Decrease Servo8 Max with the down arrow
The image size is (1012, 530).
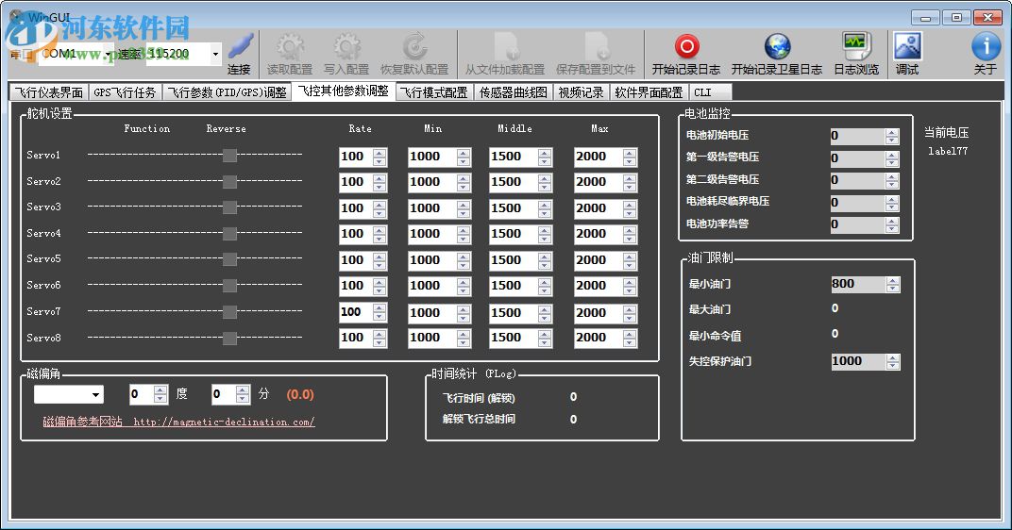pos(630,343)
